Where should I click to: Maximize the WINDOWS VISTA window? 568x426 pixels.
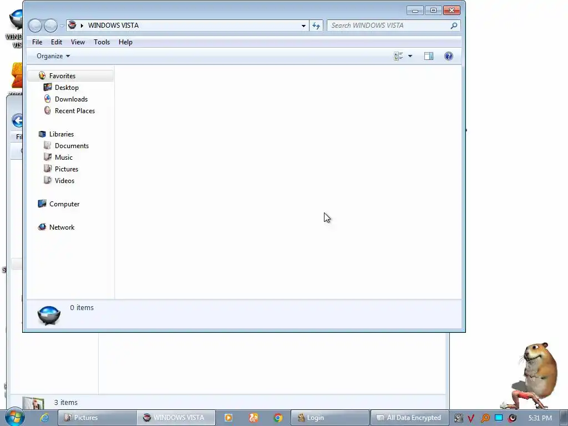click(433, 11)
